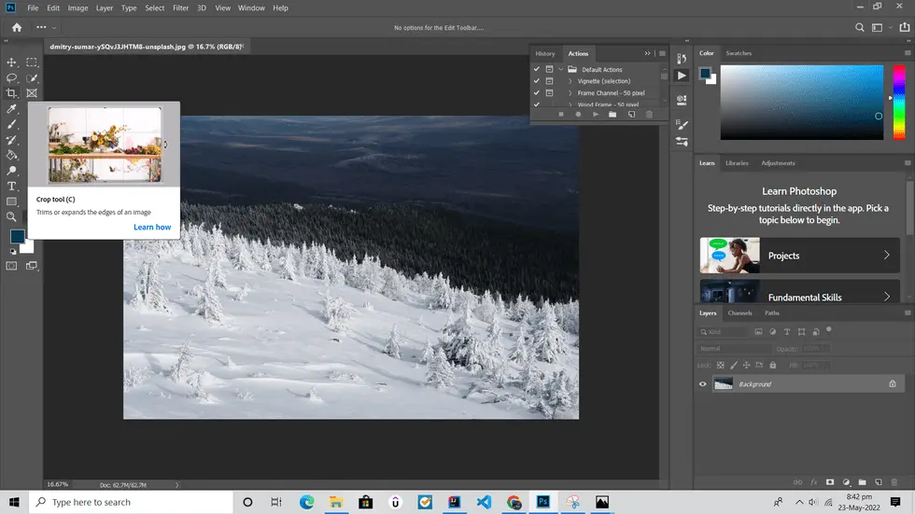Screen dimensions: 915x514
Task: Click the add layer mask icon
Action: point(830,482)
